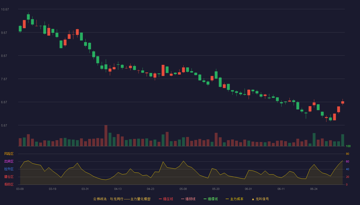Click the green line marker beside 强撑线
This screenshot has width=360, height=205.
[x=205, y=199]
